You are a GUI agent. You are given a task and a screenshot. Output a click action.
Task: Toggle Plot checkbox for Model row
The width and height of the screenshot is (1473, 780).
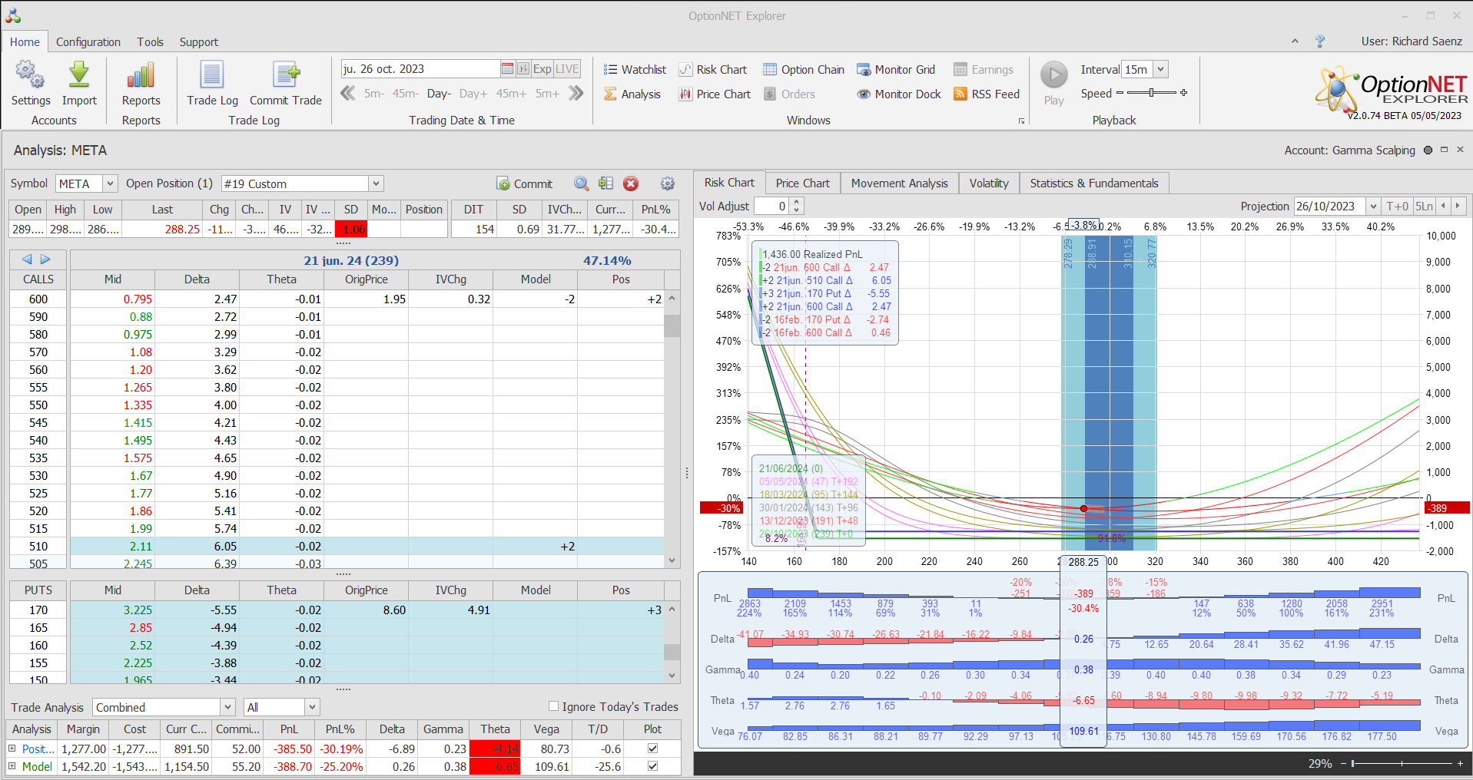click(652, 766)
